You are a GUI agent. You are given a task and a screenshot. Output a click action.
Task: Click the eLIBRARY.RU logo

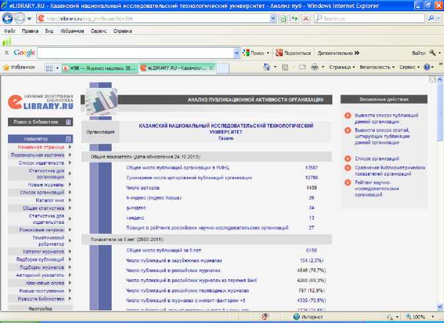40,100
